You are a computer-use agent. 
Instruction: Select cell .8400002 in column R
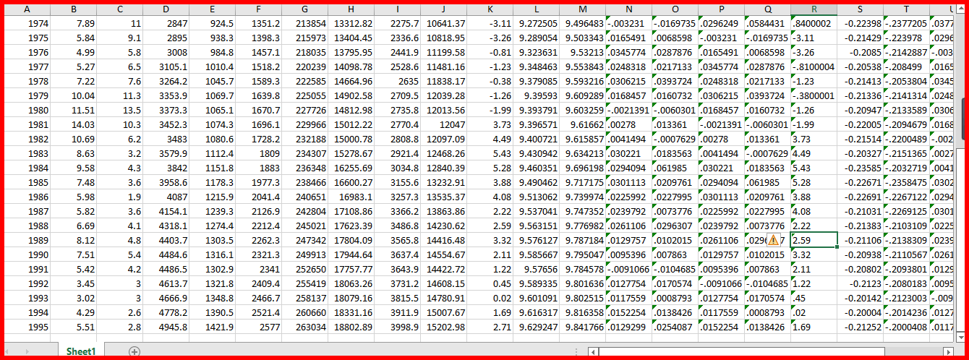[x=814, y=24]
